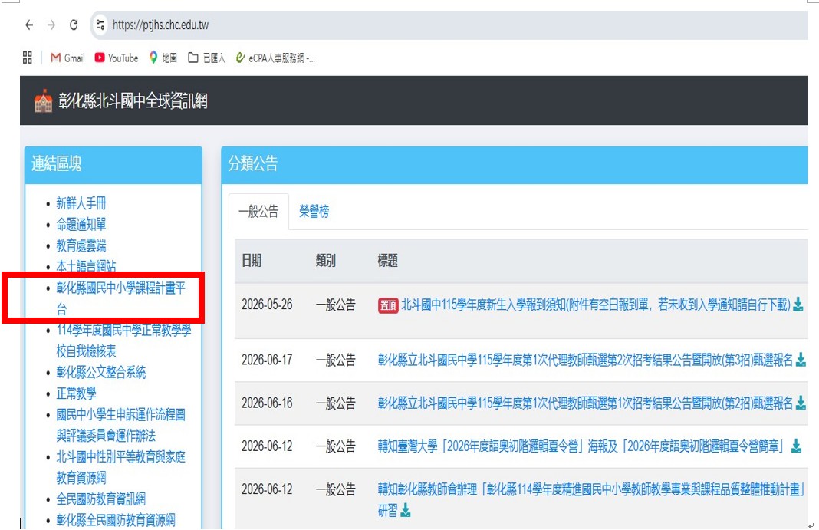The width and height of the screenshot is (819, 530).
Task: Open the eCPA人事服務網 bookmark
Action: click(x=275, y=58)
